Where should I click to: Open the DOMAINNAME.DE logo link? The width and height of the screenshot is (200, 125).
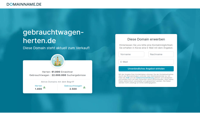tap(24, 4)
